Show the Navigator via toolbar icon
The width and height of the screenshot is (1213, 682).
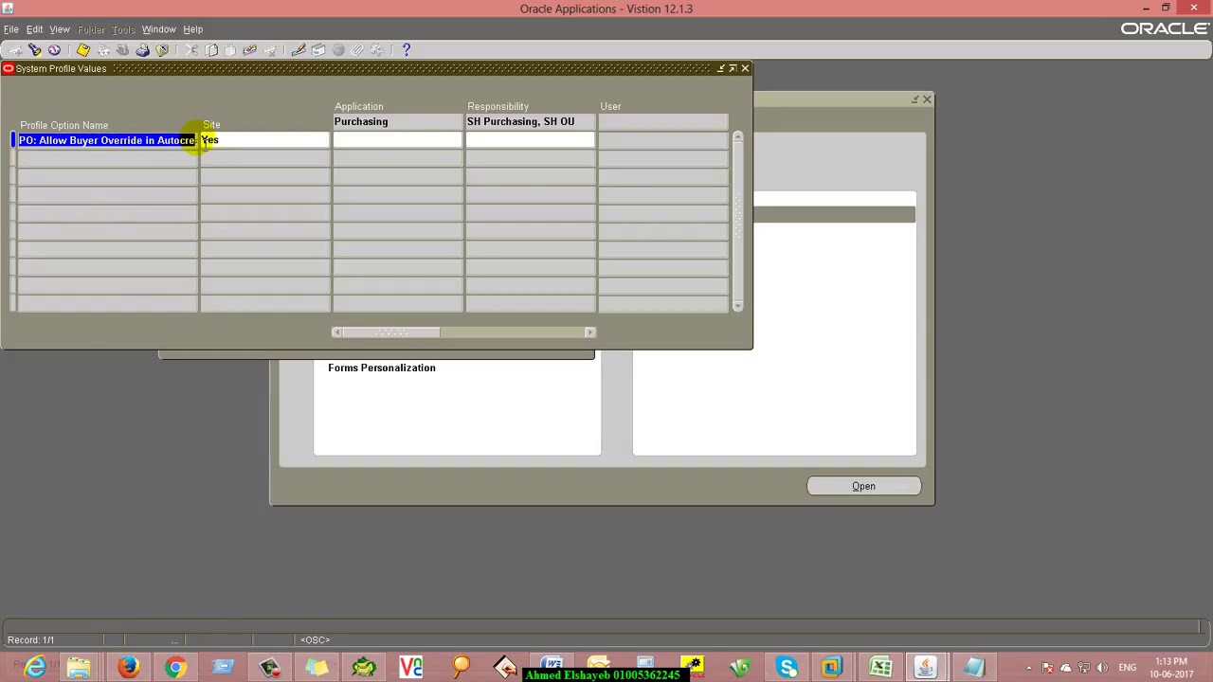point(54,50)
